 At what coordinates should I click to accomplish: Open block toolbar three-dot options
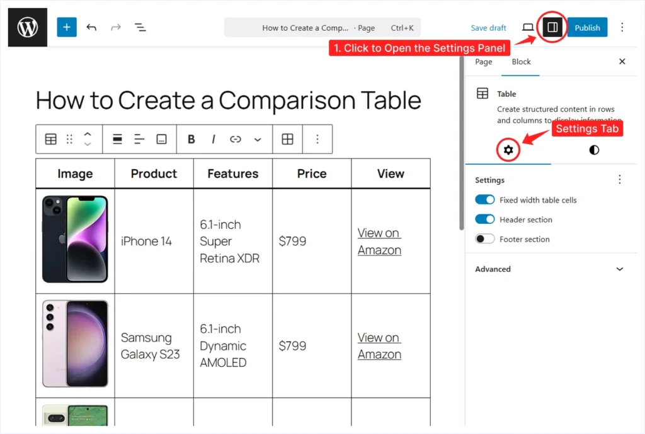pos(317,139)
